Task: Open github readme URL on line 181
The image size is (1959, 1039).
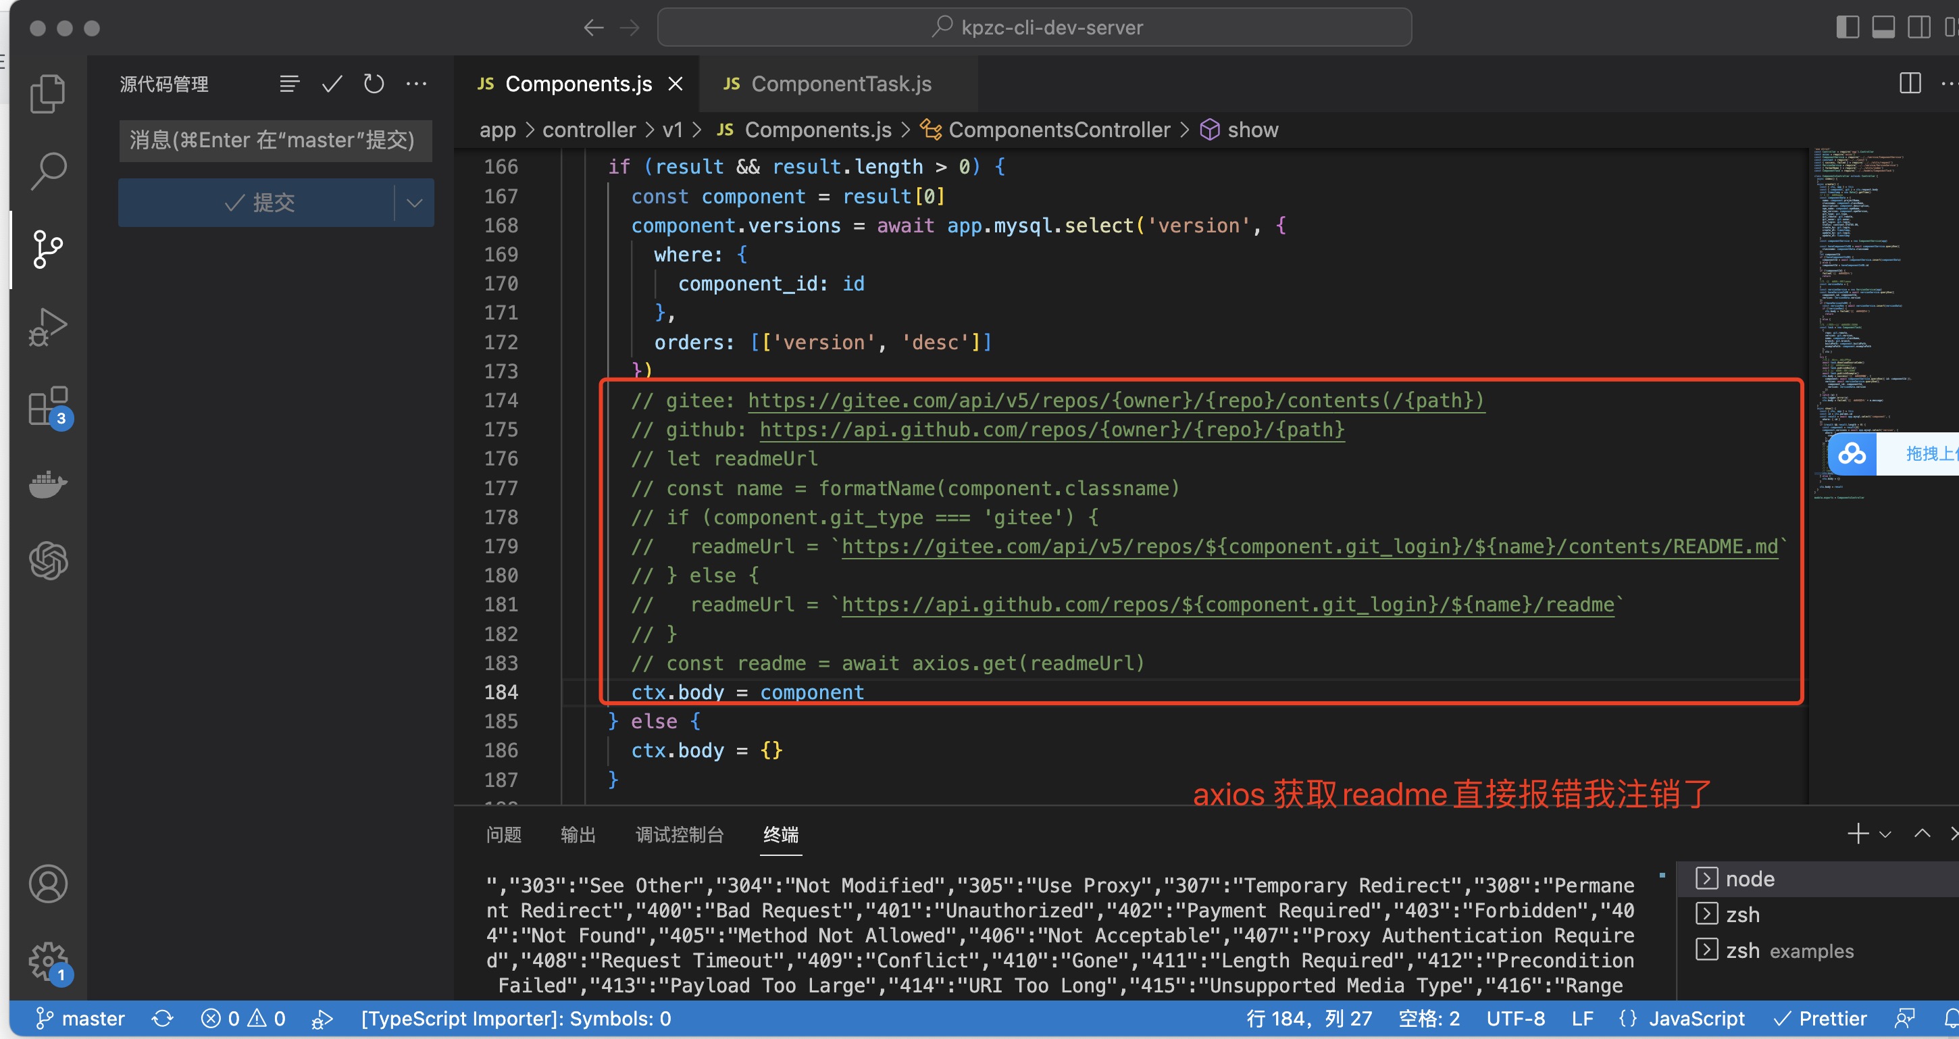Action: pyautogui.click(x=1227, y=605)
